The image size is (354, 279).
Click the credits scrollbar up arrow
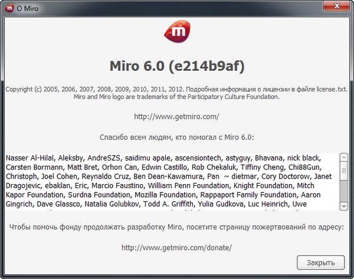(344, 157)
